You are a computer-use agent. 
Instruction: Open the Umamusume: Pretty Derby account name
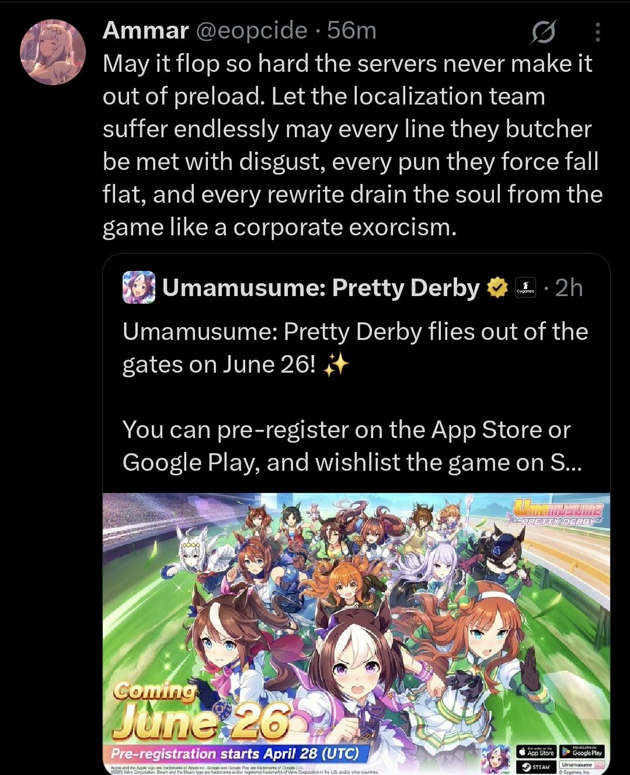(x=321, y=287)
